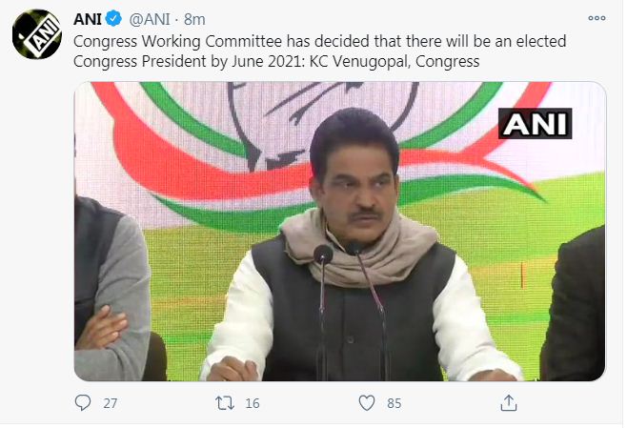Click the reply speech bubble icon

[83, 403]
